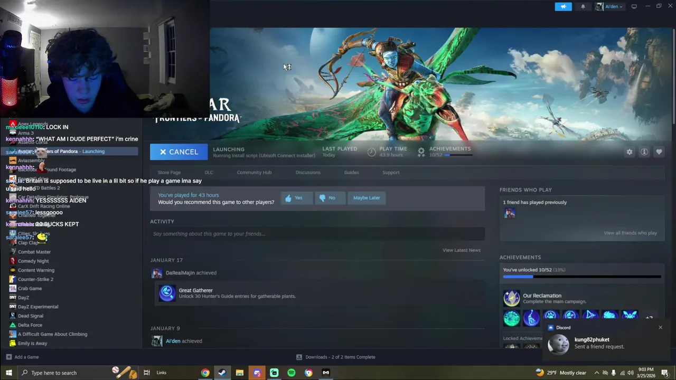Open Google Chrome from taskbar
Screen dimensions: 676x380
point(205,373)
